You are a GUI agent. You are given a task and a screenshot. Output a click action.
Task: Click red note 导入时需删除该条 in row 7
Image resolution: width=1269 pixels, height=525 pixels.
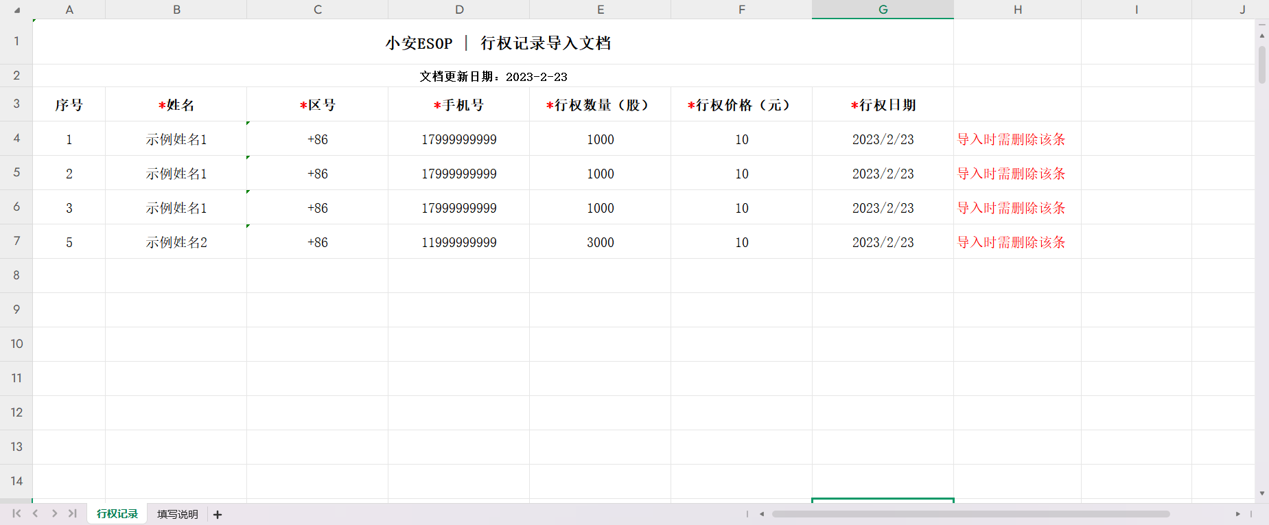point(1012,242)
